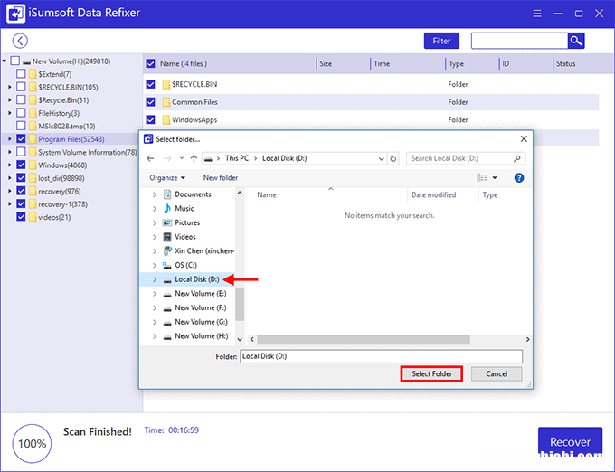Click the back arrow icon in iSumsoft
The image size is (615, 472).
(20, 41)
